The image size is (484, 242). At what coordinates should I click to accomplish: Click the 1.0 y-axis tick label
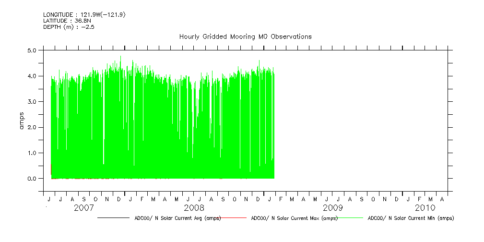point(32,153)
